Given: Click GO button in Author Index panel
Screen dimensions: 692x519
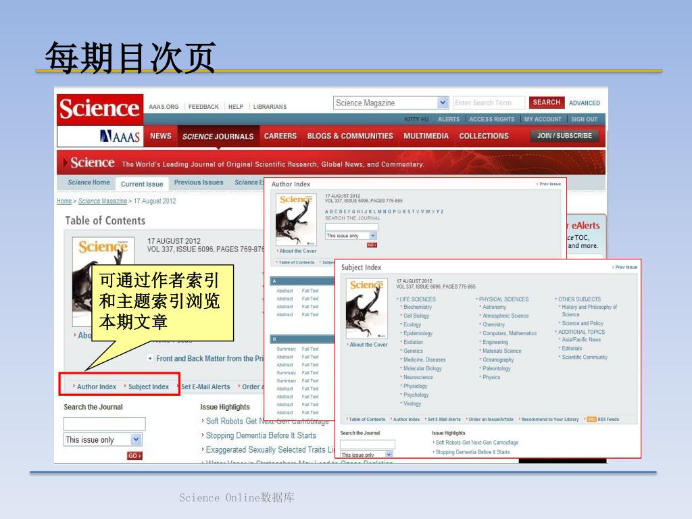Looking at the screenshot, I should tap(372, 245).
